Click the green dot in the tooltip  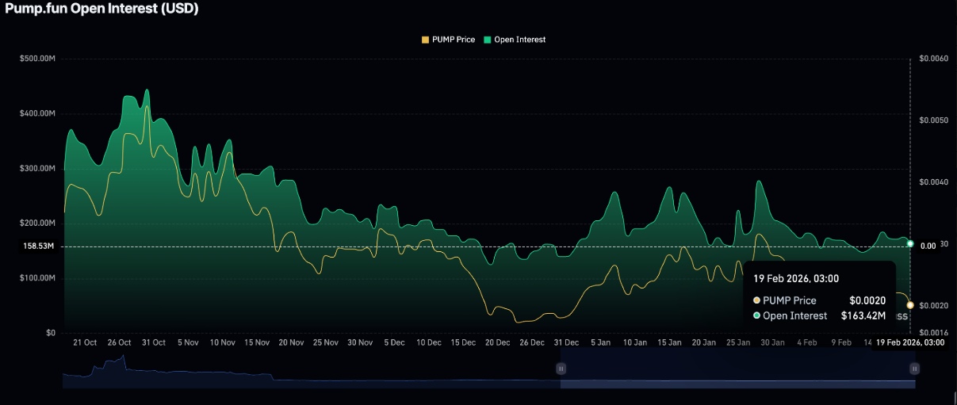[756, 315]
